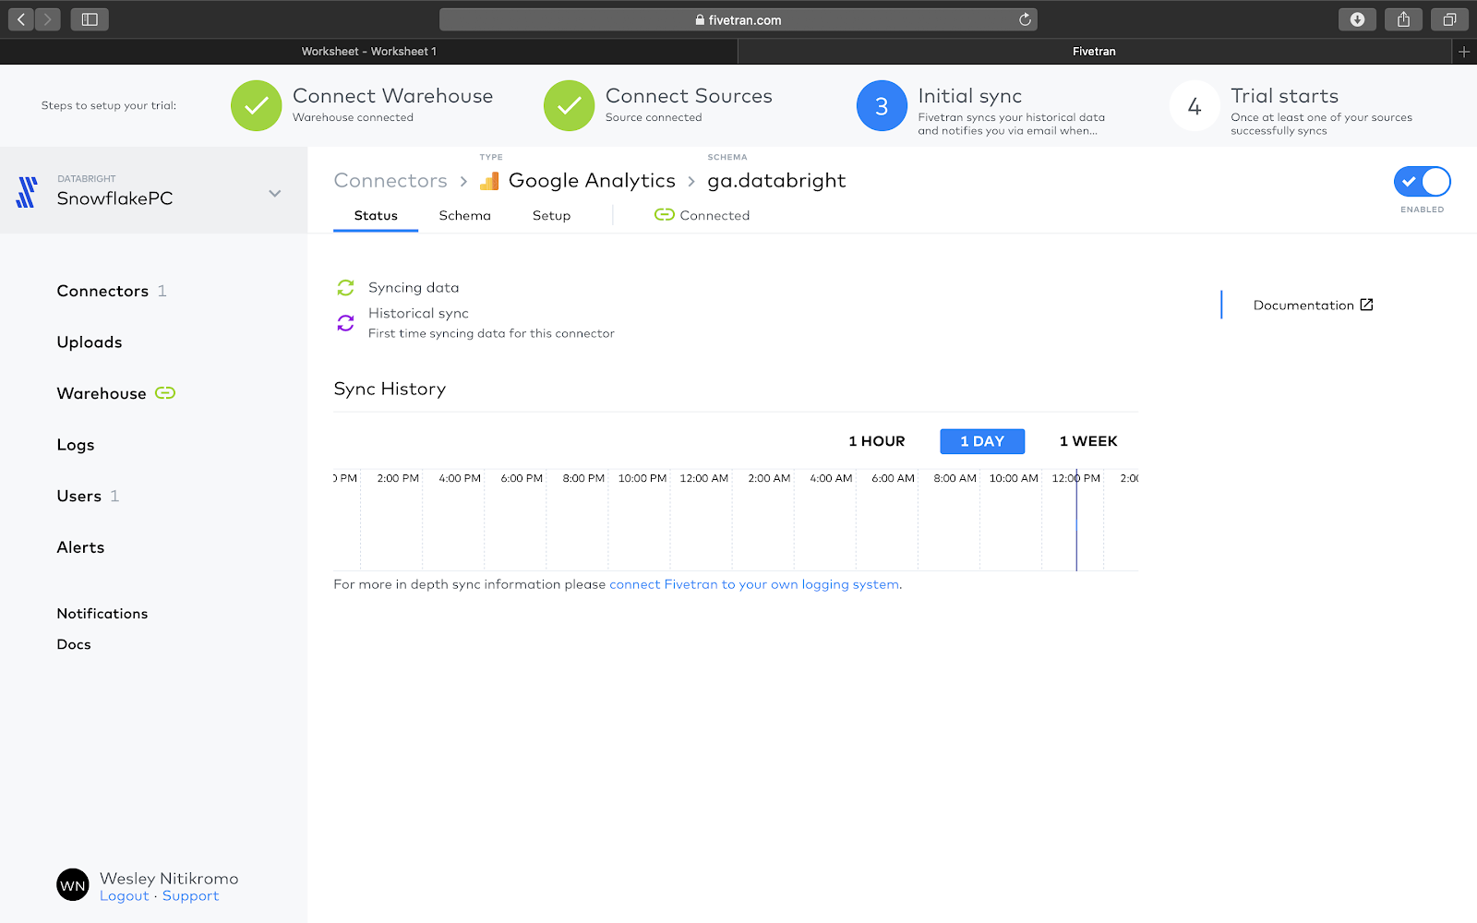
Task: Open the Schema tab
Action: click(x=464, y=216)
